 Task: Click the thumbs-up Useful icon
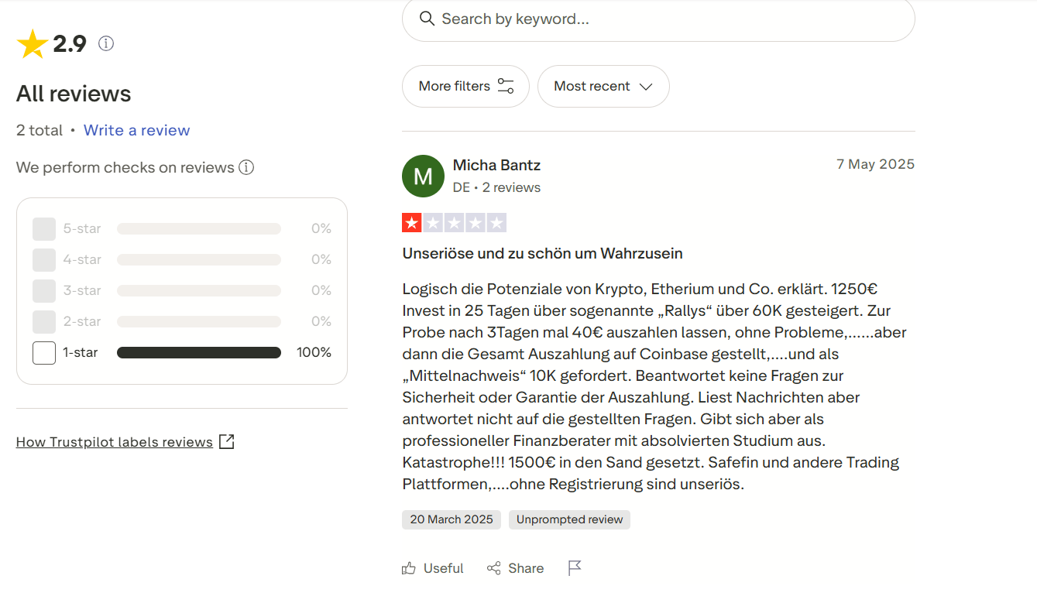[x=409, y=568]
